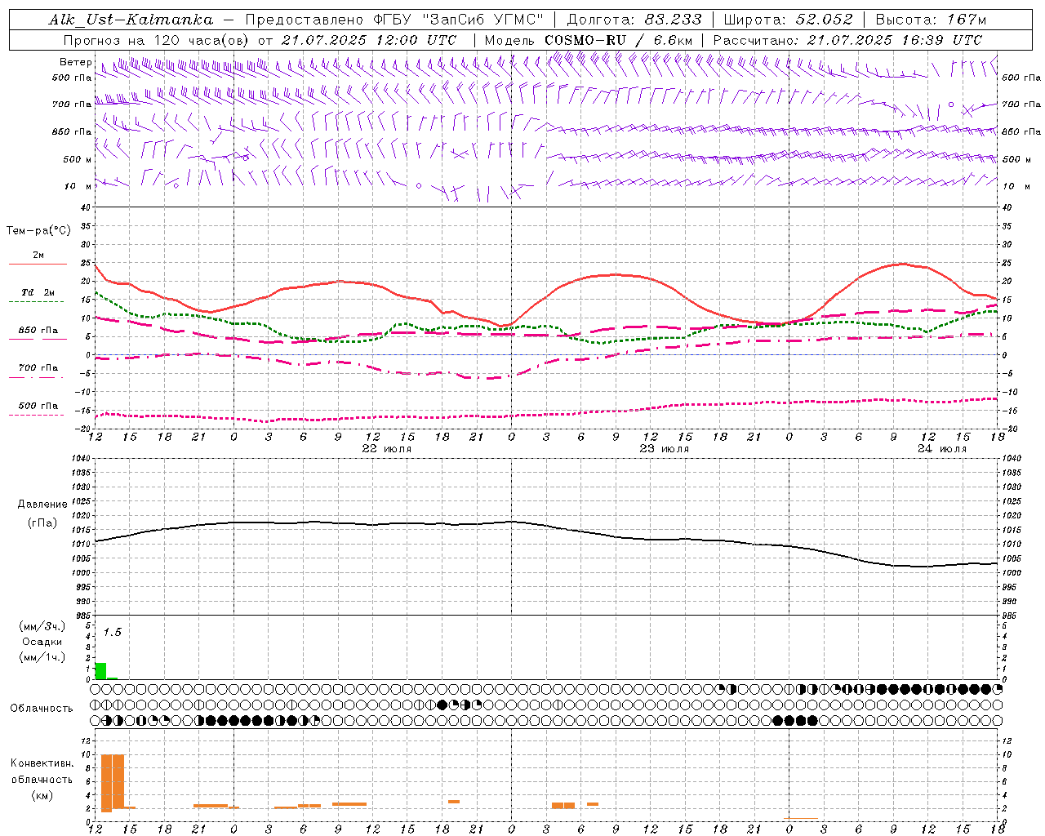The width and height of the screenshot is (1045, 836).
Task: Click the Alk_Ust-Kalmanka station title
Action: 131,20
